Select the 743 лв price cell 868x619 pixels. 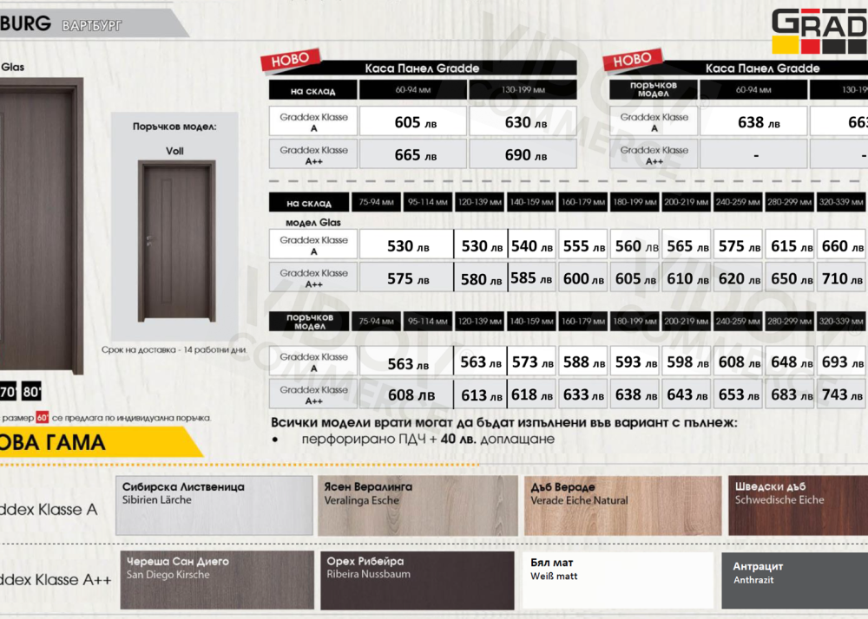pyautogui.click(x=838, y=394)
